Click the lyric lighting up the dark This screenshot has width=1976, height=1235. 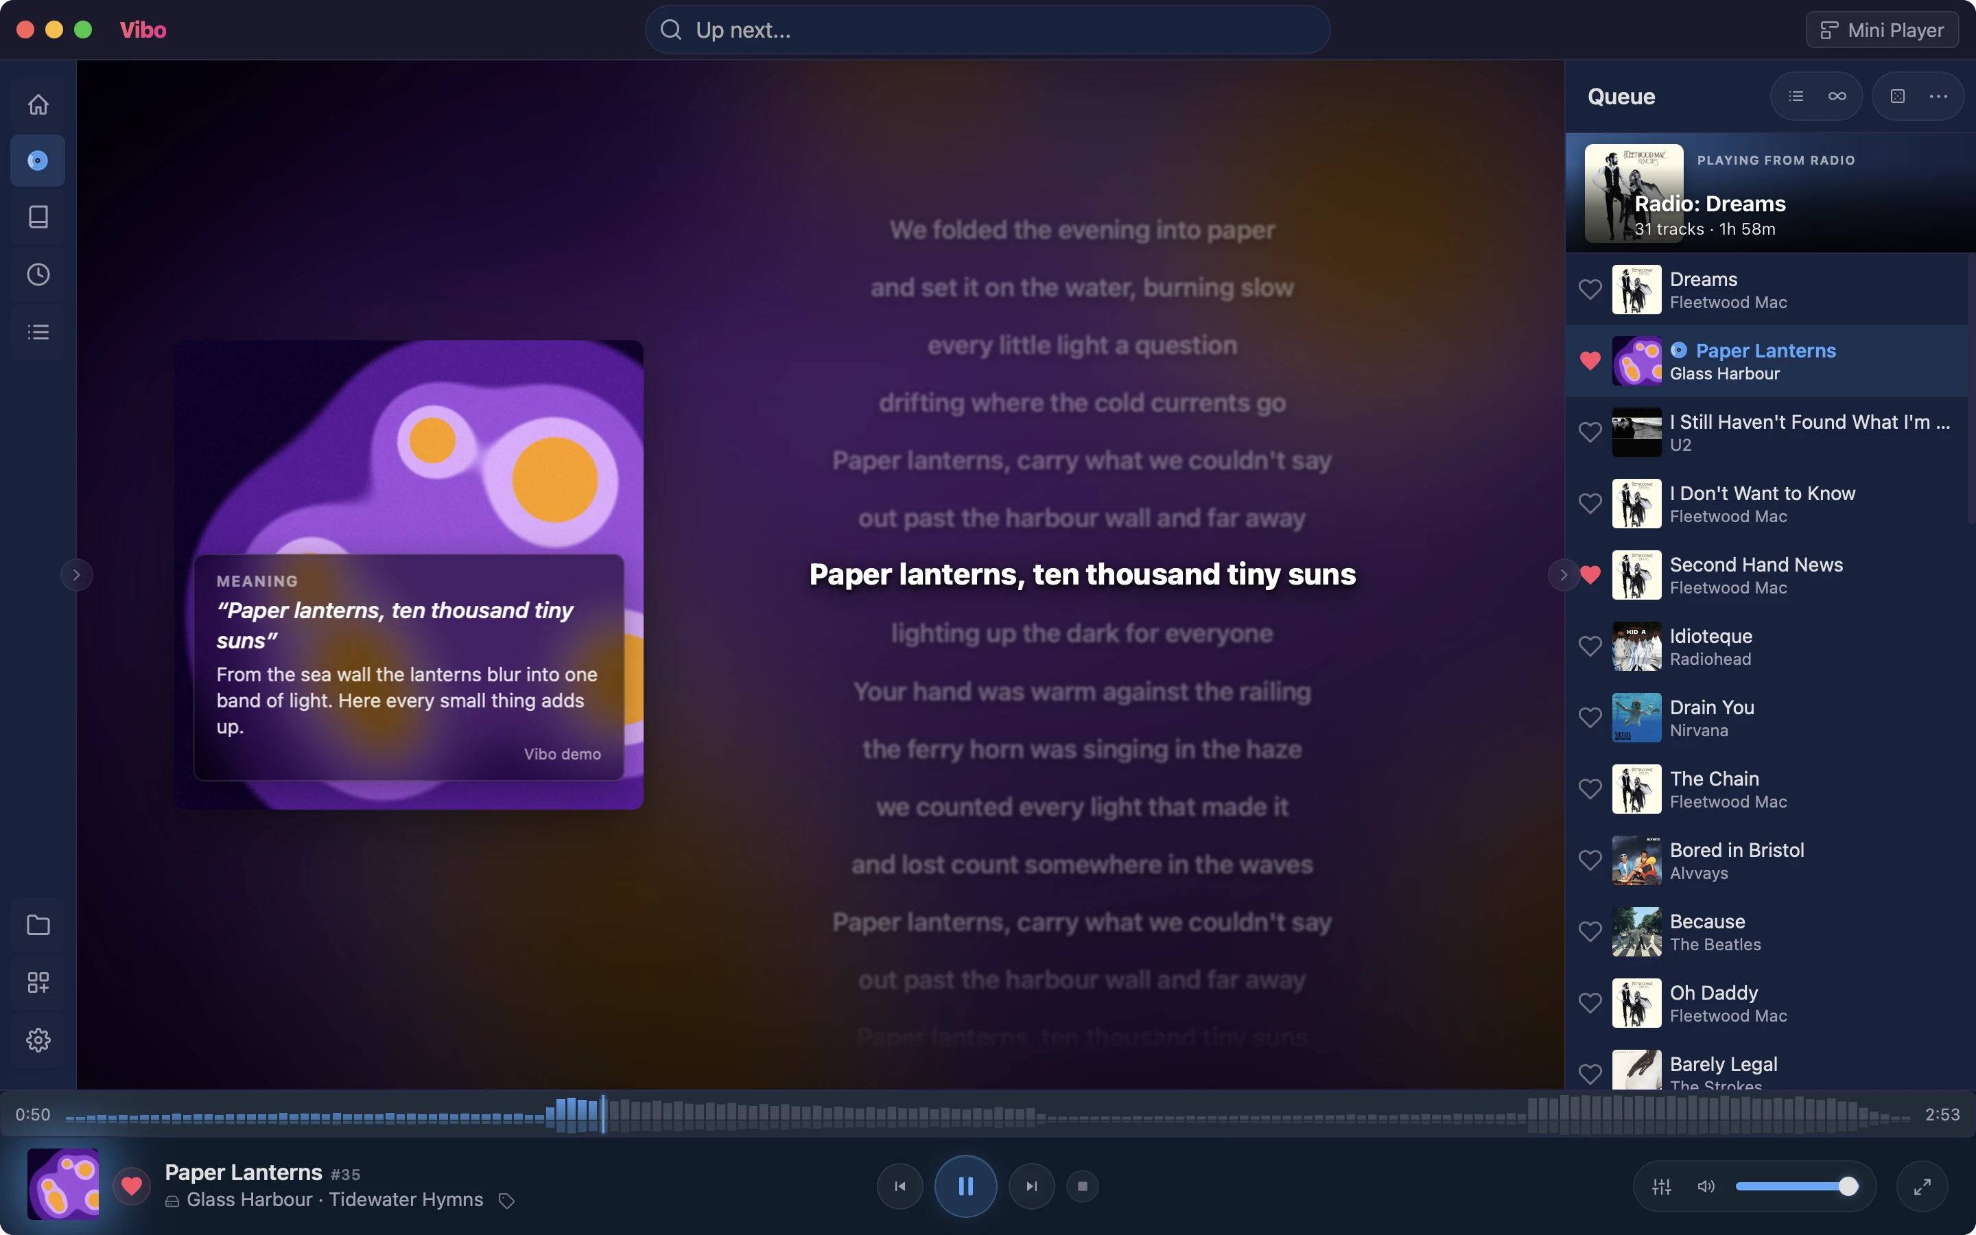[x=1082, y=633]
